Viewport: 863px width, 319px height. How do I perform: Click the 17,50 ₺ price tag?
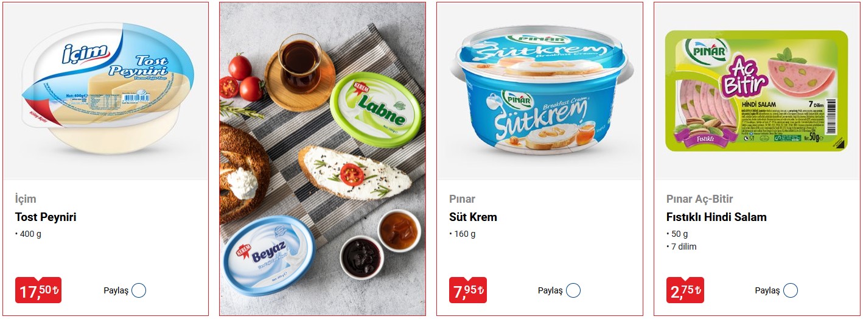[38, 290]
